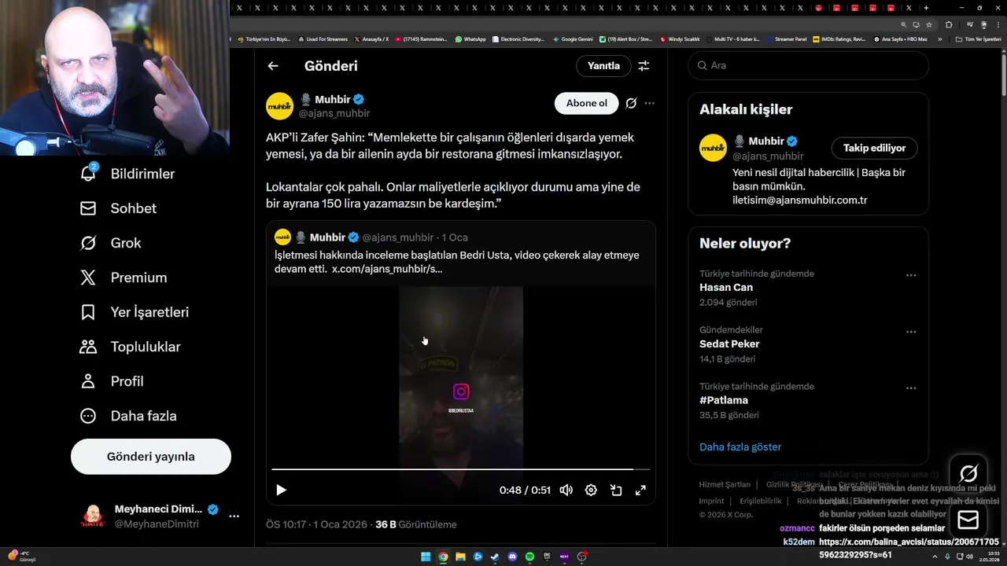Open Hizmet Şartları footer link
The image size is (1007, 566).
click(x=725, y=484)
